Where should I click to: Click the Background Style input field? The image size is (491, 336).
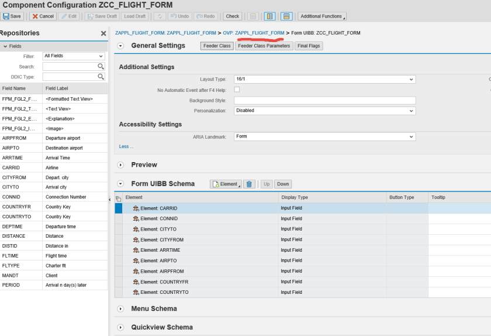[x=324, y=101]
